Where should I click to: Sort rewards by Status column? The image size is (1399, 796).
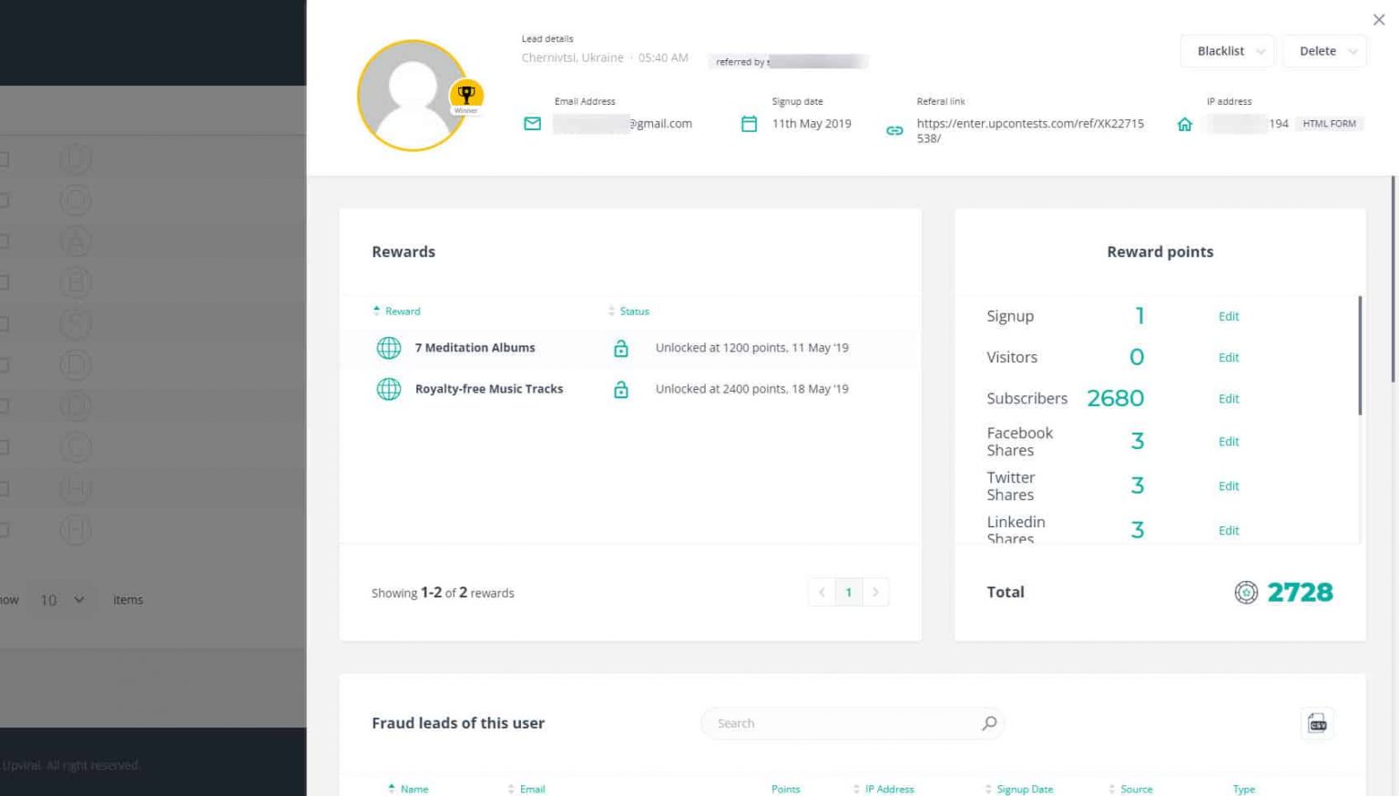[634, 311]
